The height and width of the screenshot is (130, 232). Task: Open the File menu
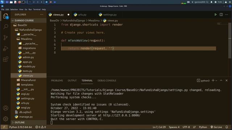pyautogui.click(x=3, y=9)
